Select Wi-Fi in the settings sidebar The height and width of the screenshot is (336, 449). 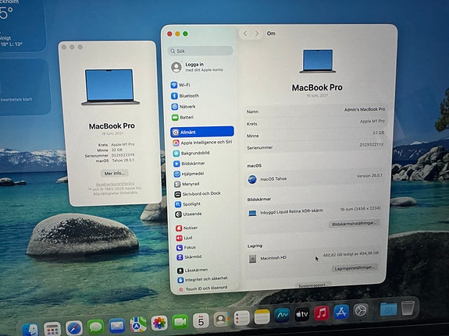point(202,85)
